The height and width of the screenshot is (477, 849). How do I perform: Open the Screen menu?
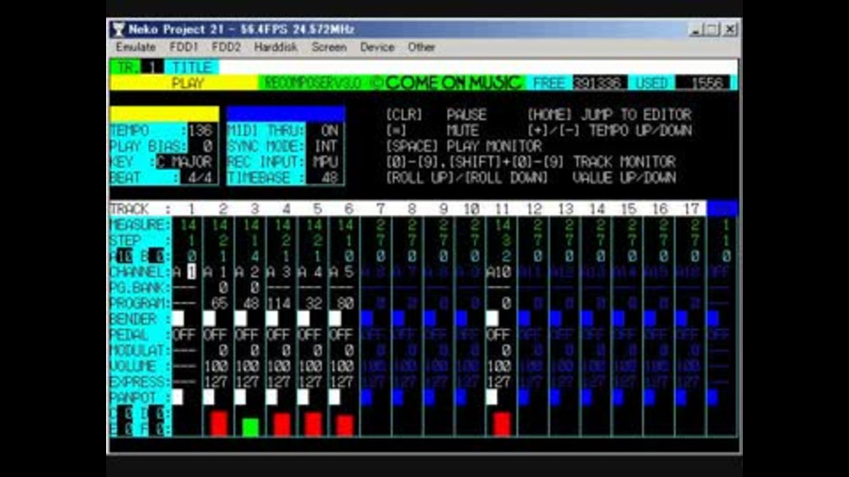[x=329, y=47]
